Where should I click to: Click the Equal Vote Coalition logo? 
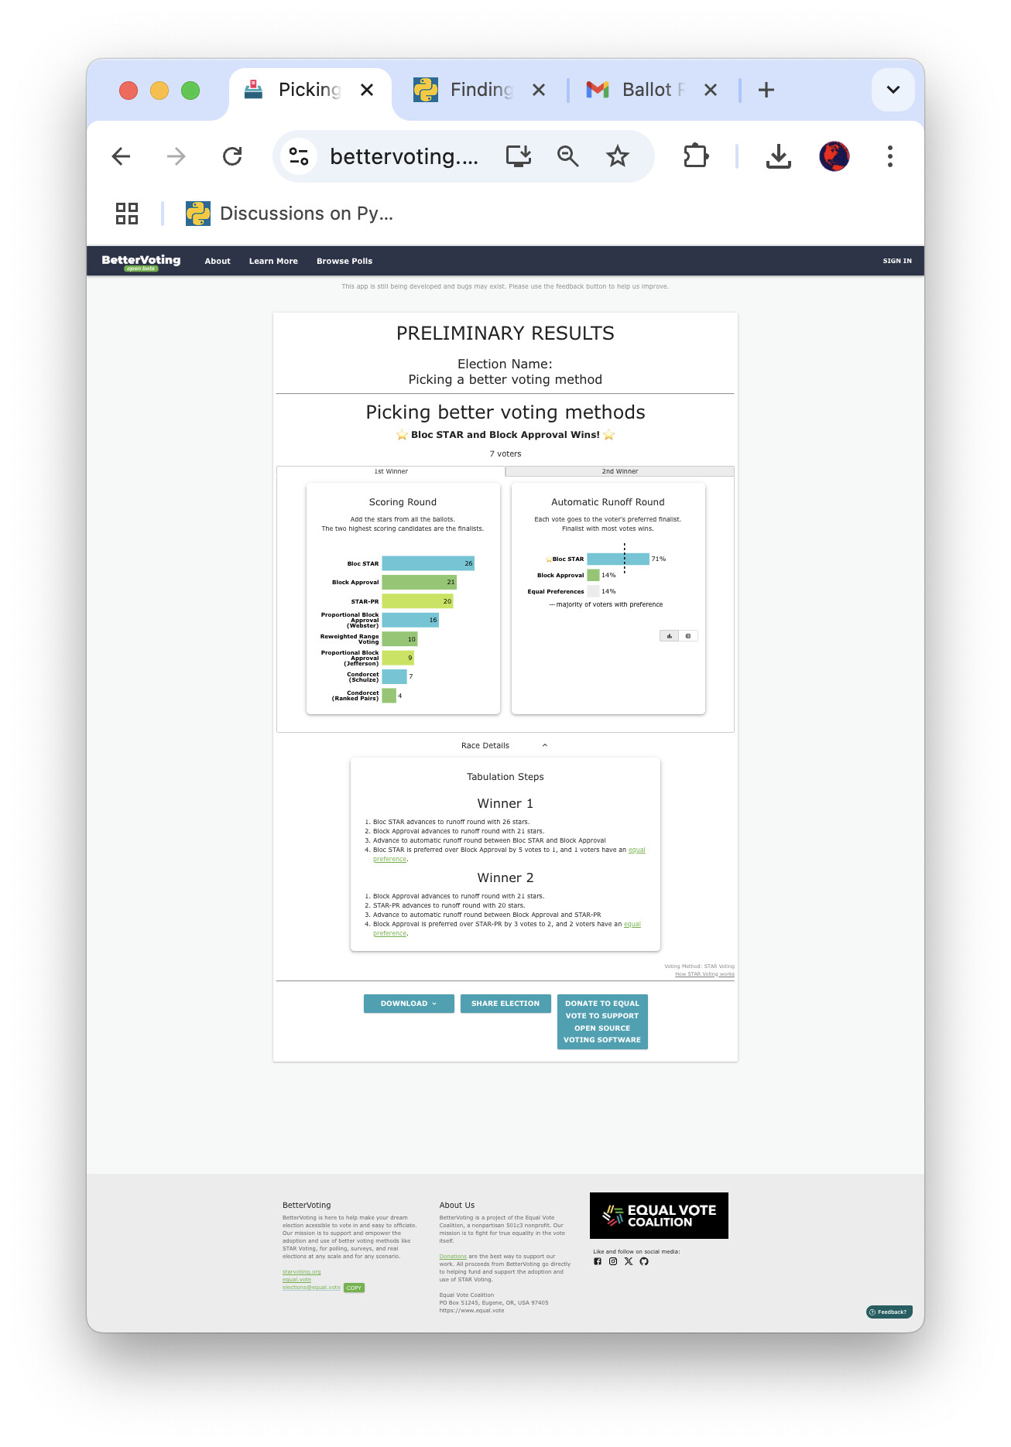(x=659, y=1216)
